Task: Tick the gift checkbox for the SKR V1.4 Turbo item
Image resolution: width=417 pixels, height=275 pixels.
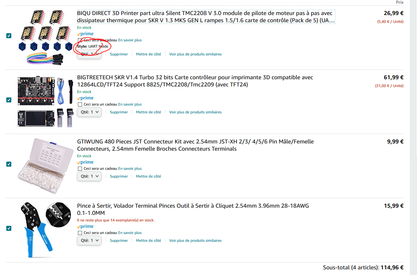Action: (80, 104)
